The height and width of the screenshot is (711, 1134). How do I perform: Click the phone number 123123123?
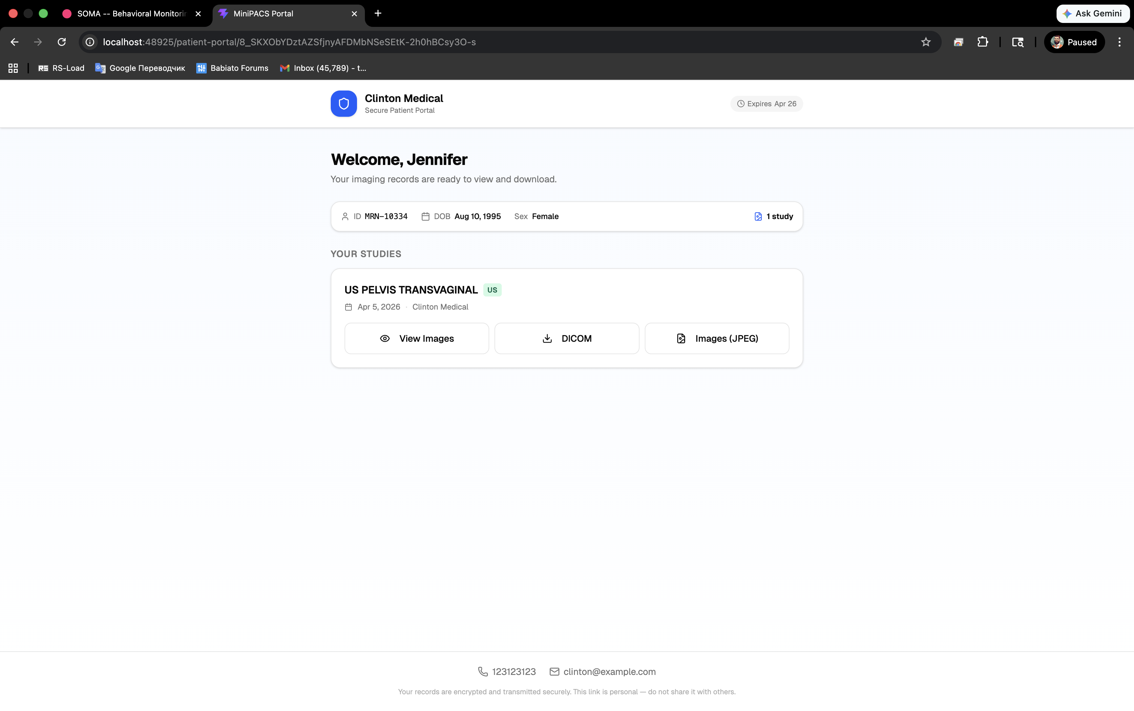click(513, 672)
